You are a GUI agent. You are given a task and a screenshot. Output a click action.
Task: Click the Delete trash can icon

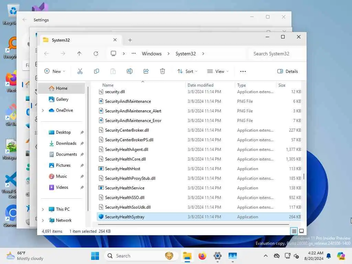tap(163, 71)
